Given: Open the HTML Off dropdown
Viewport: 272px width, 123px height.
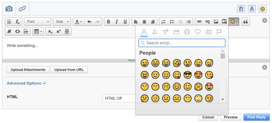Looking at the screenshot, I should [x=119, y=99].
